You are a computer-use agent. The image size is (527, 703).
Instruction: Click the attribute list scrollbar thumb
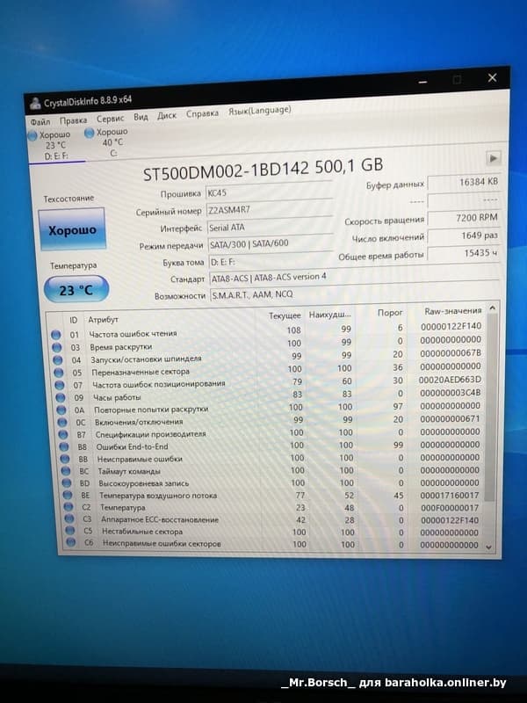pos(491,408)
